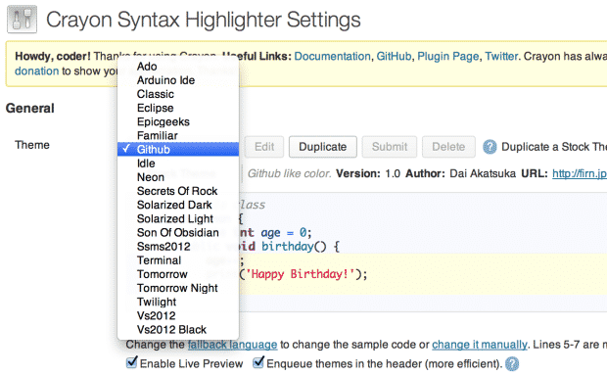Select Familiar theme entry
The width and height of the screenshot is (607, 375).
[178, 135]
